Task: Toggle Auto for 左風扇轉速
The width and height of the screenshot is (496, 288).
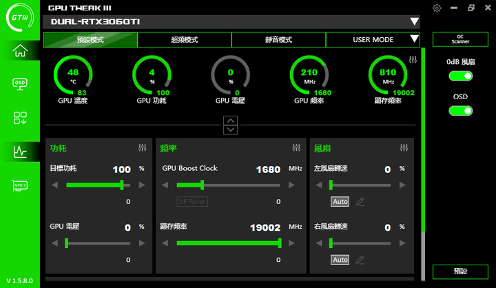Action: (x=340, y=202)
